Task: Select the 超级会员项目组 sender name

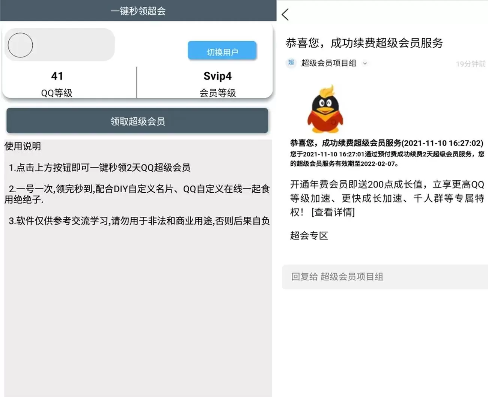Action: tap(328, 63)
